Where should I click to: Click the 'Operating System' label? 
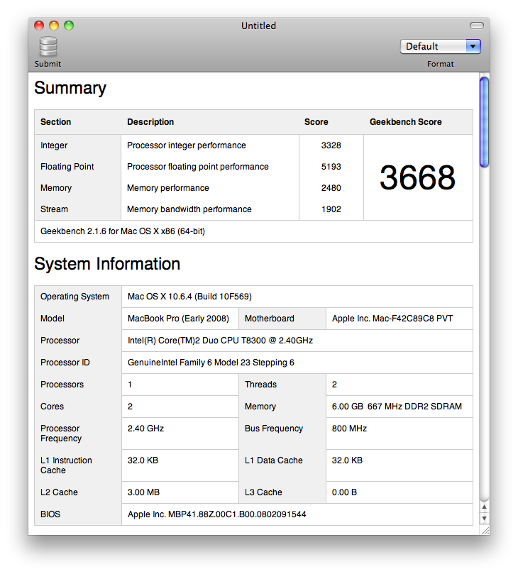click(75, 297)
